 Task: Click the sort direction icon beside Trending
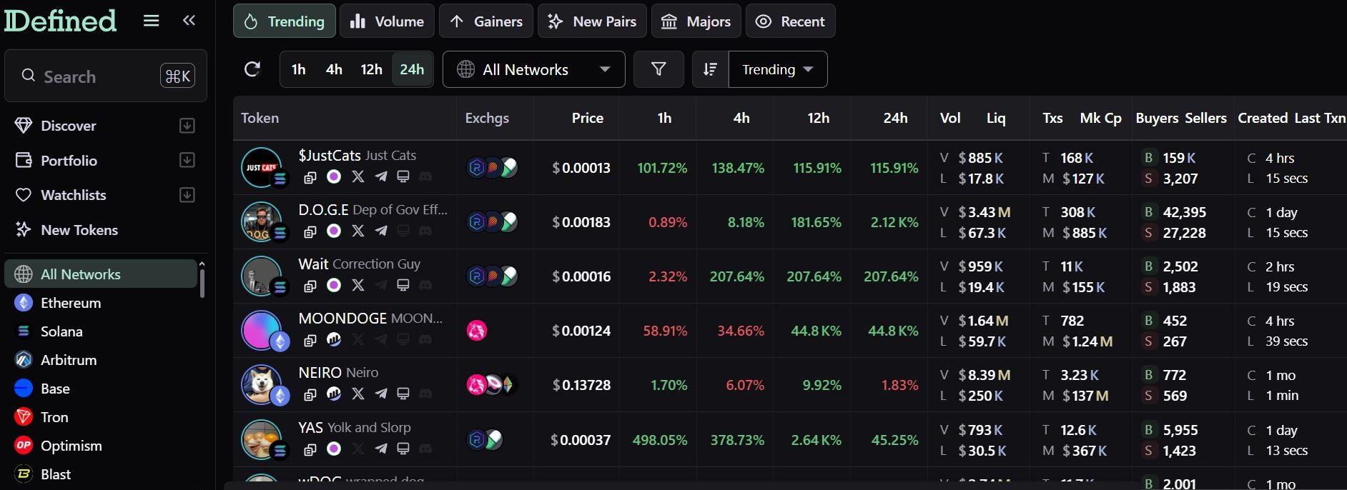tap(709, 69)
